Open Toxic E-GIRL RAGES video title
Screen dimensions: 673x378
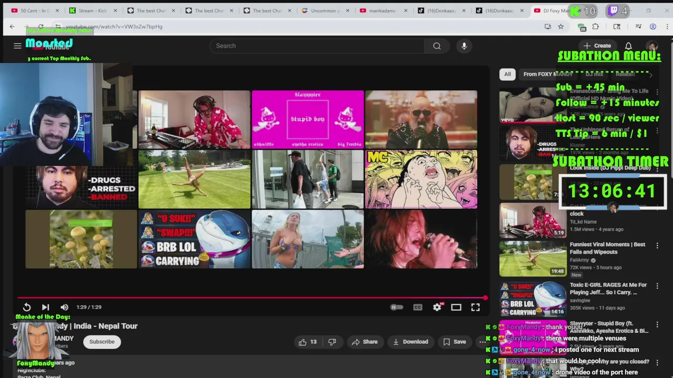coord(608,288)
